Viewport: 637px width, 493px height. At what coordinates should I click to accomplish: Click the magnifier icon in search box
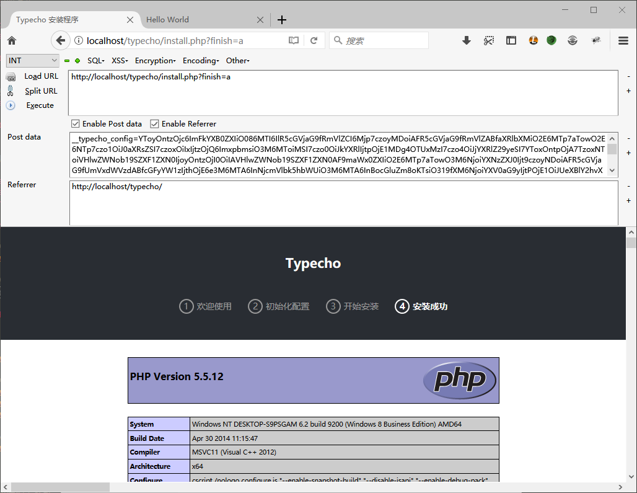coord(338,40)
